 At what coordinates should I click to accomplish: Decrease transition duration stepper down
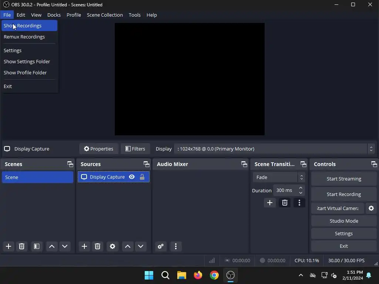click(301, 193)
